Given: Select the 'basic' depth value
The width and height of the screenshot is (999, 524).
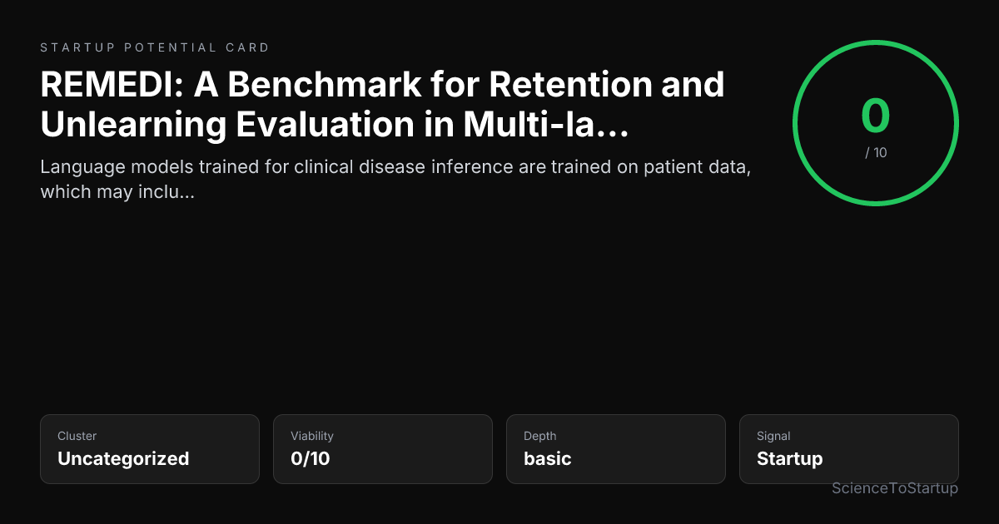Looking at the screenshot, I should click(548, 458).
